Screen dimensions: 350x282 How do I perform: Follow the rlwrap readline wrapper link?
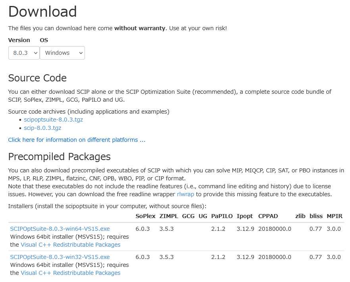pos(186,194)
